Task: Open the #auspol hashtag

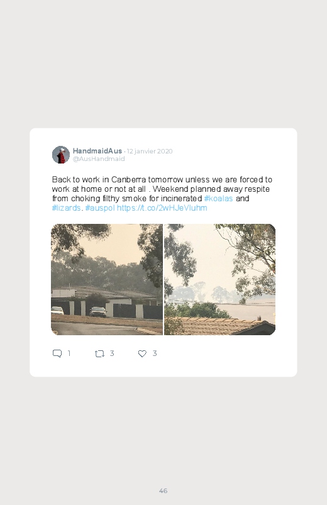Action: tap(100, 208)
